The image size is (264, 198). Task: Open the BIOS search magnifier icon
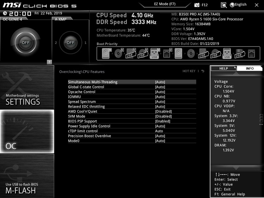coord(224,5)
